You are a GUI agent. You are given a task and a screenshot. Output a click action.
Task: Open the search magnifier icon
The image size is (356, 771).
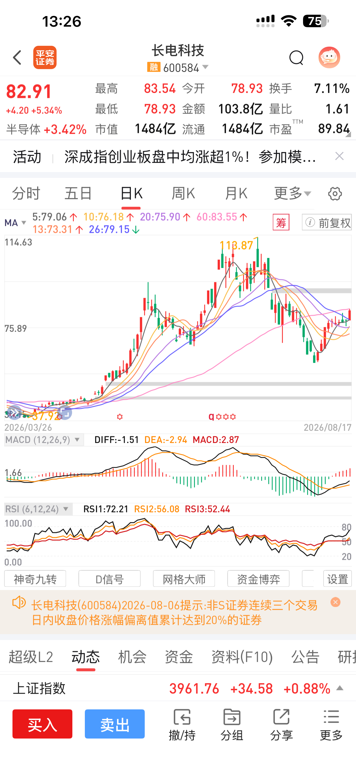pos(296,57)
